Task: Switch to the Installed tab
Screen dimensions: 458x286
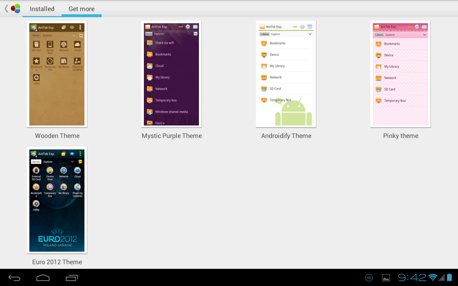Action: coord(42,9)
